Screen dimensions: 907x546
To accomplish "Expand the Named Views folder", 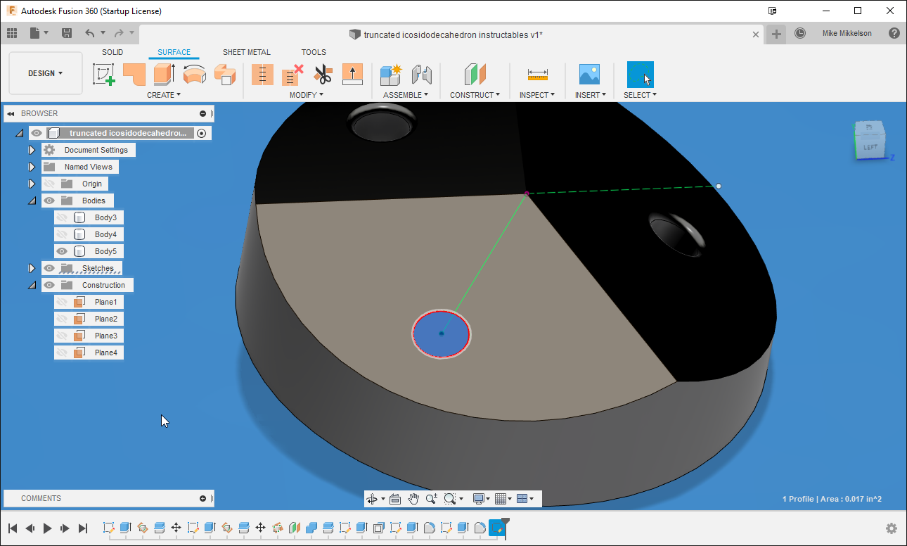I will click(x=31, y=167).
